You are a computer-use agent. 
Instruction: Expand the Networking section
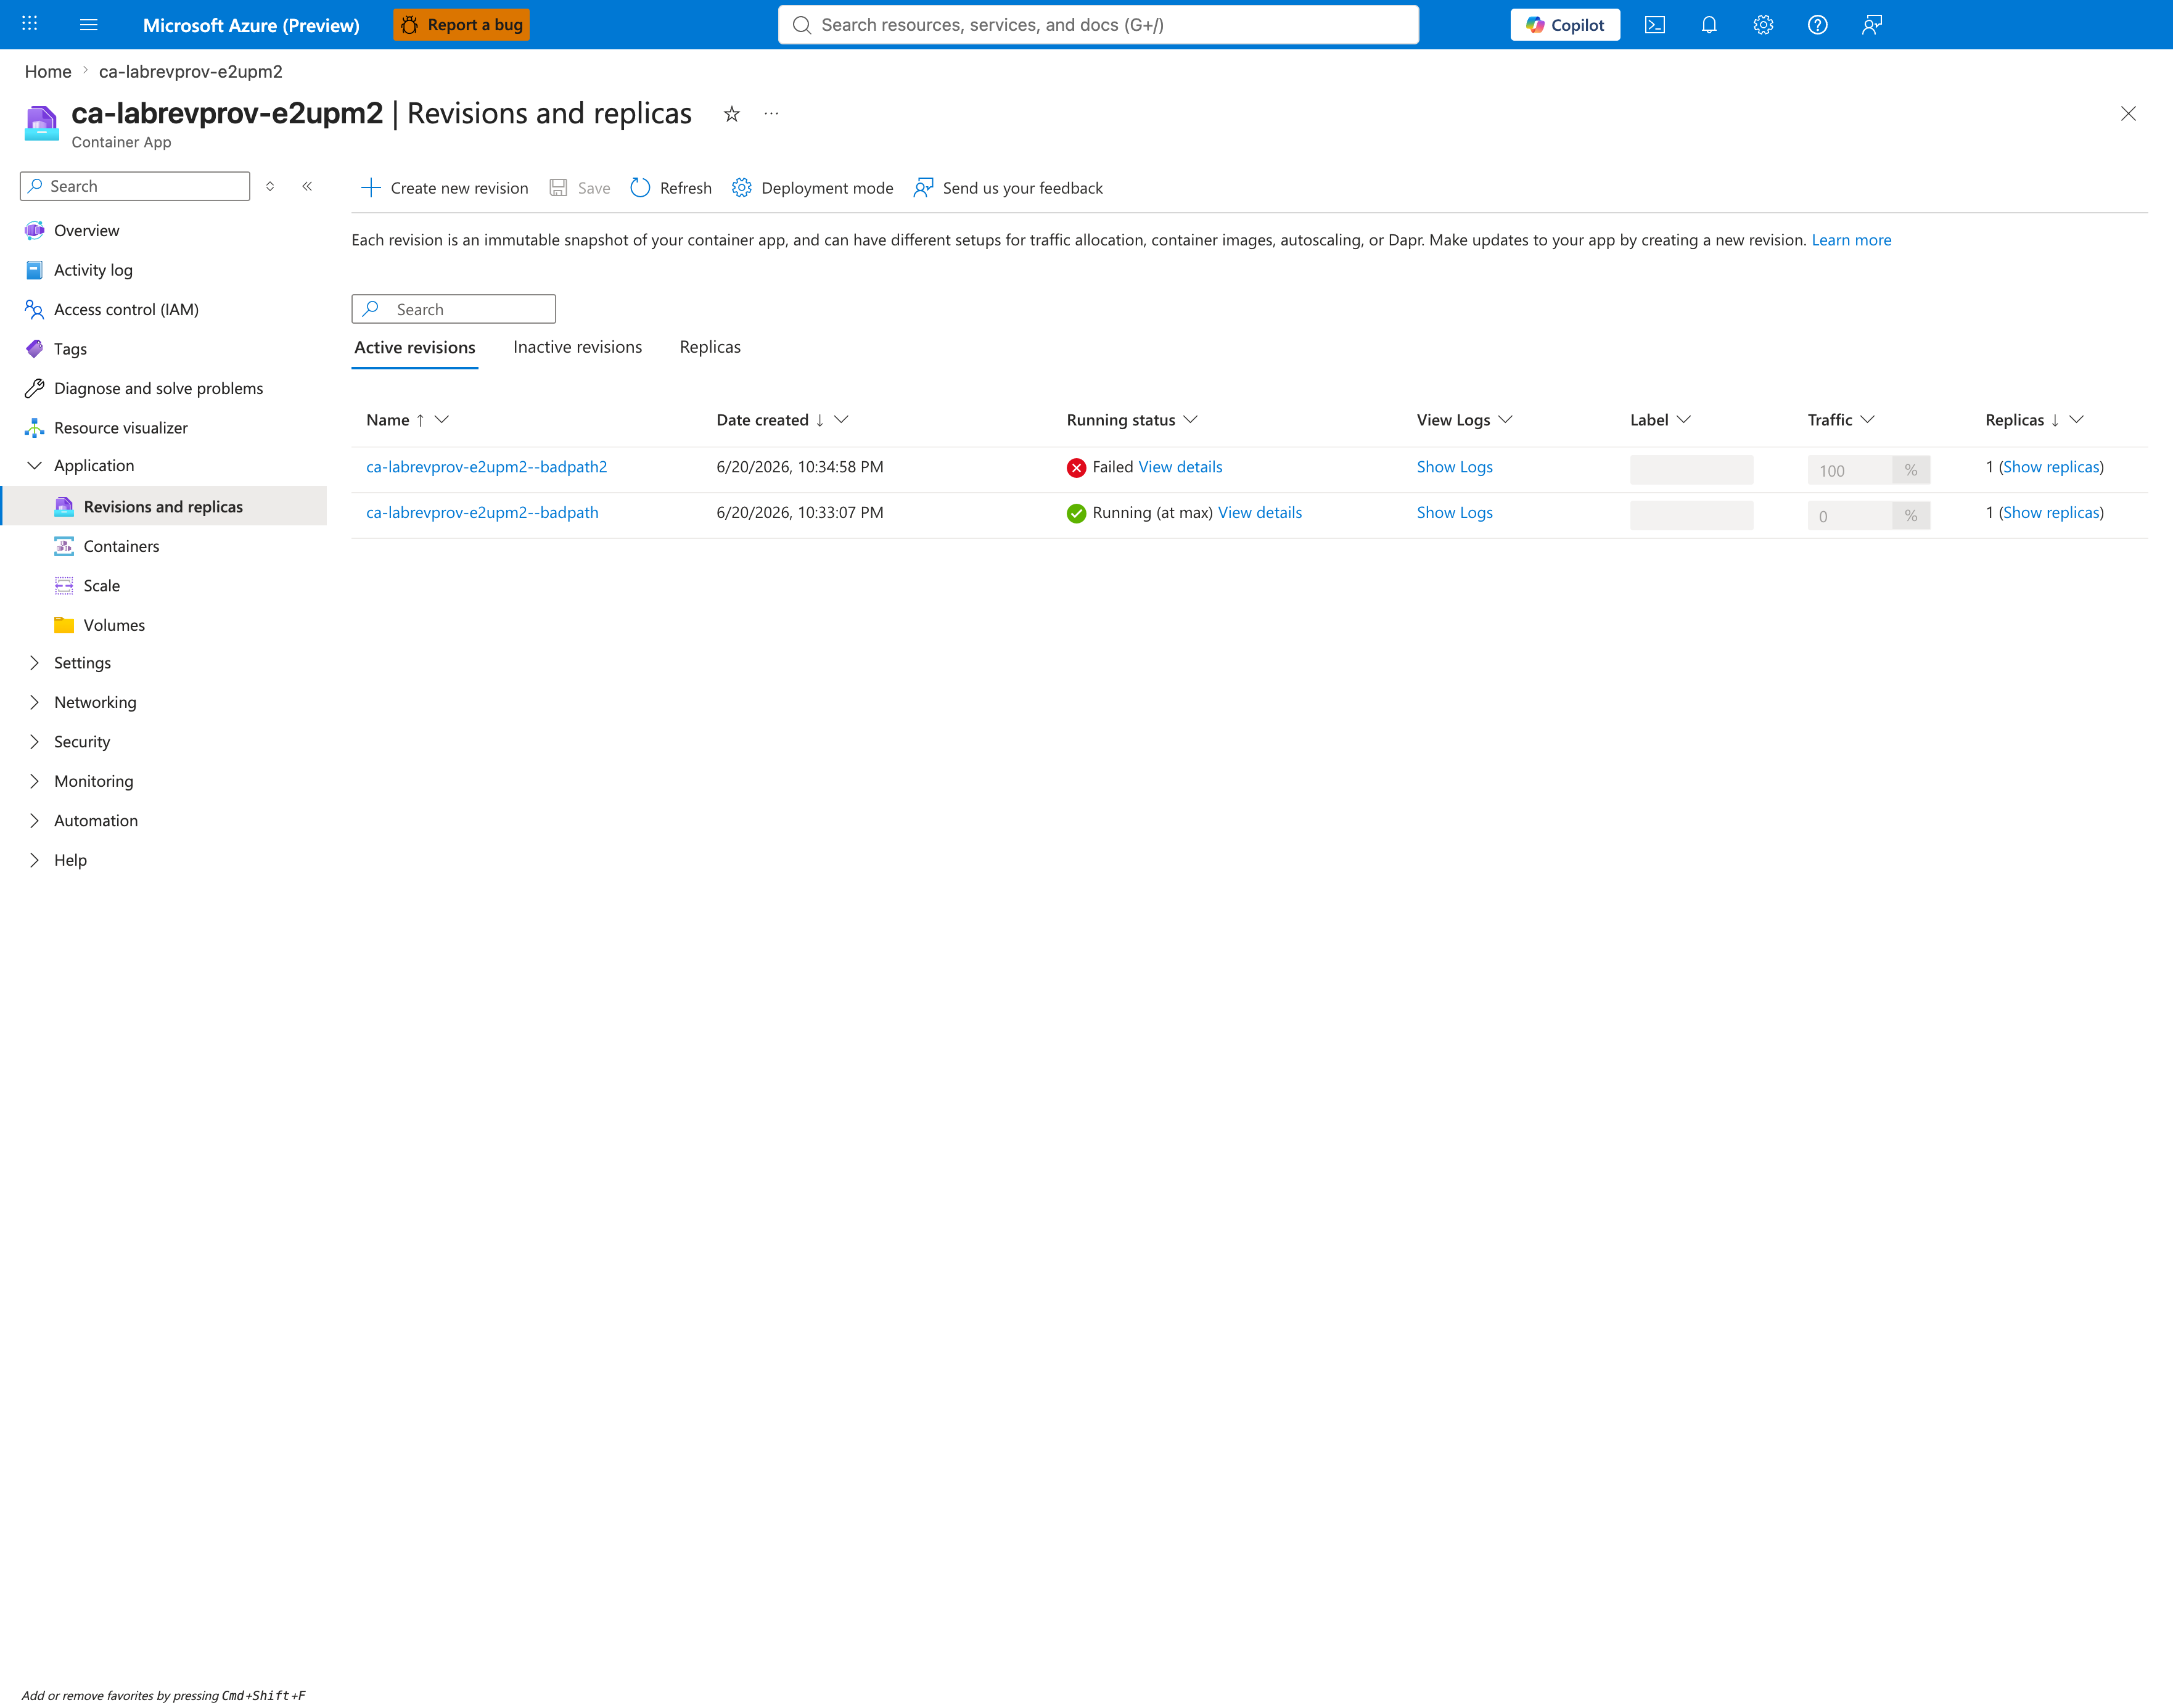point(34,702)
